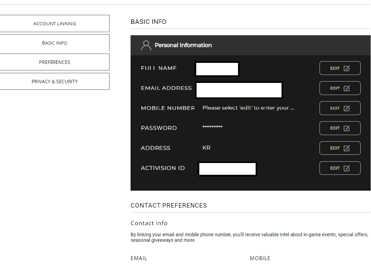Screen dimensions: 371x267
Task: Edit the Full Name field
Action: (x=340, y=68)
